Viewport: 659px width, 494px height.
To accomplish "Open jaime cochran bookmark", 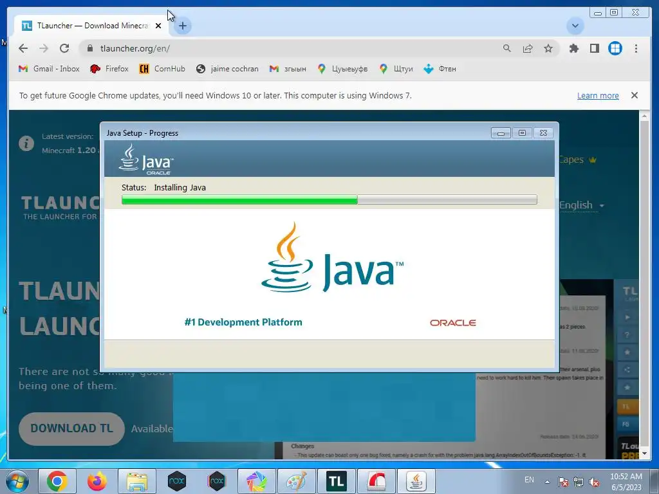I will point(227,68).
